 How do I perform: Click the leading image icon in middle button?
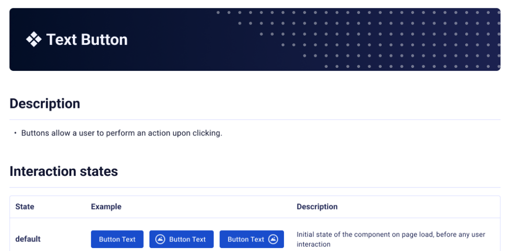[x=161, y=239]
